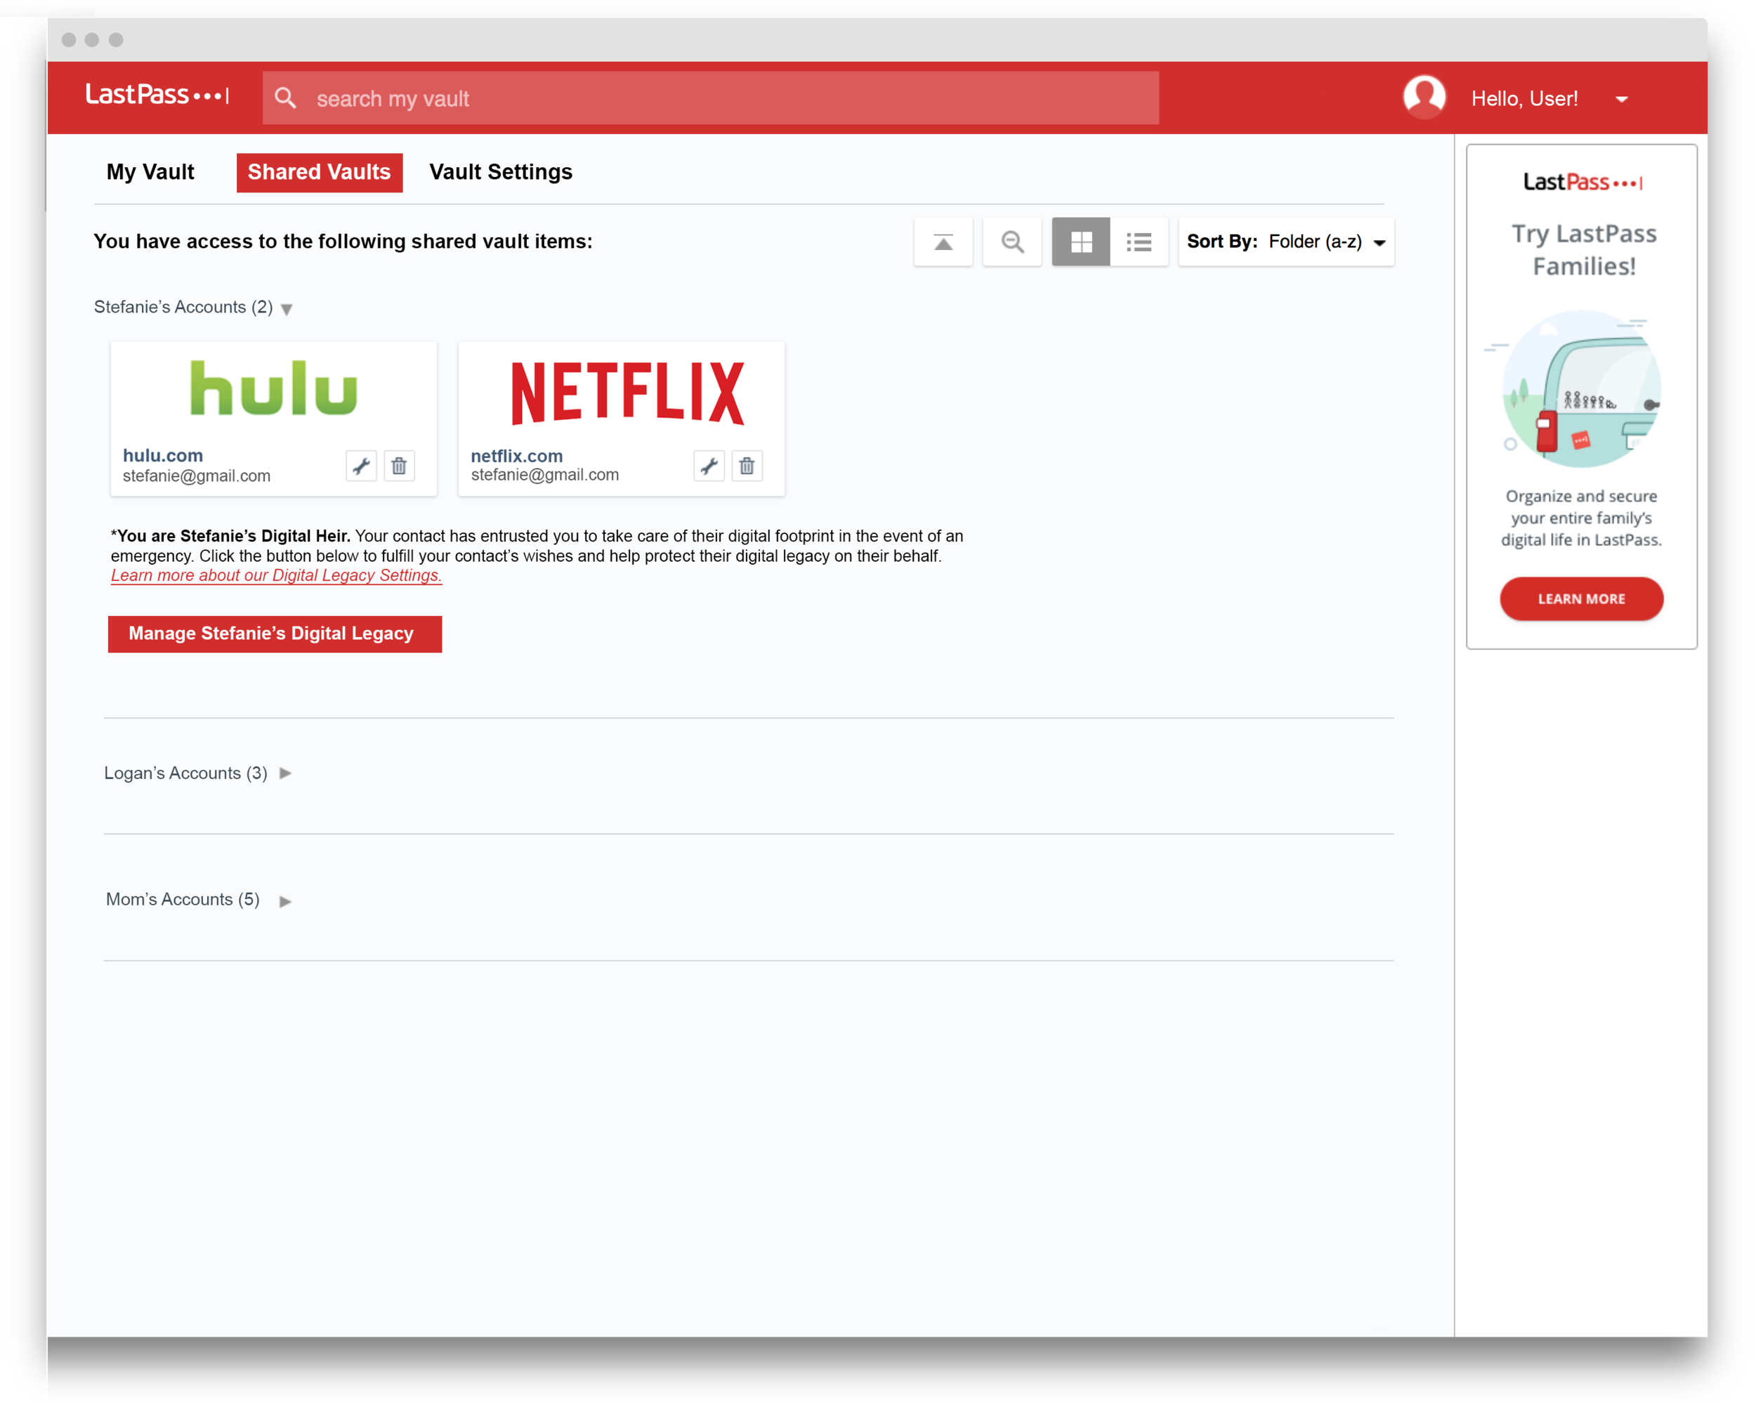Screen dimensions: 1756x1404
Task: Delete netflix.com entry with trash icon
Action: [747, 466]
